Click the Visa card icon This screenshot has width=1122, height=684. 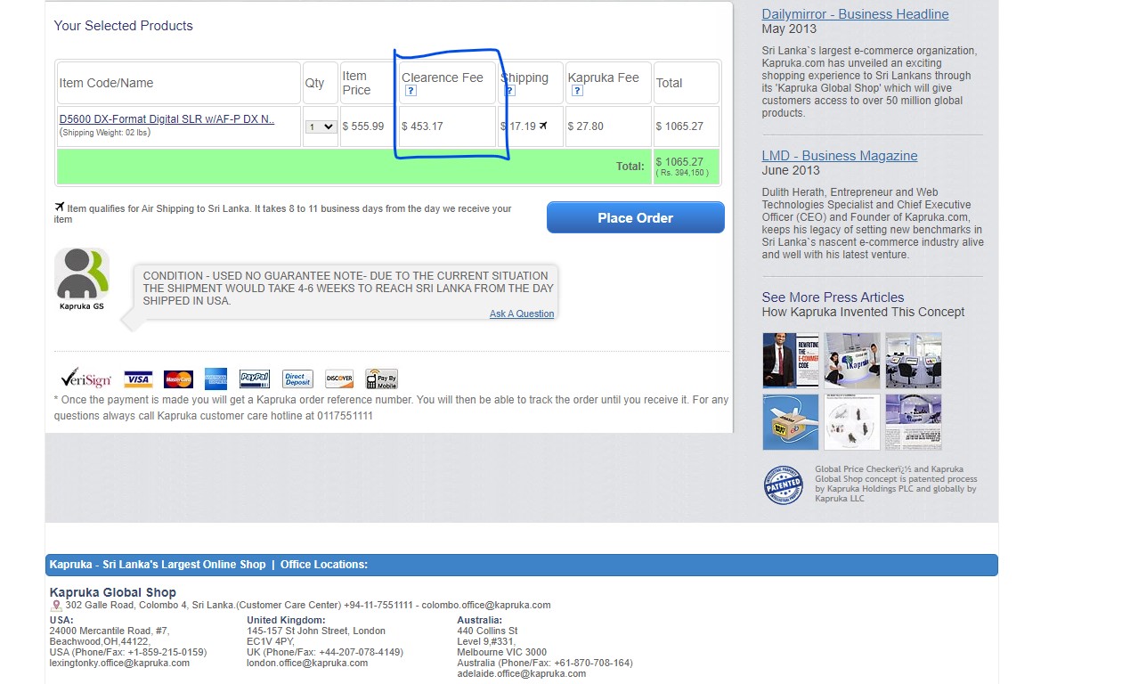(x=138, y=379)
